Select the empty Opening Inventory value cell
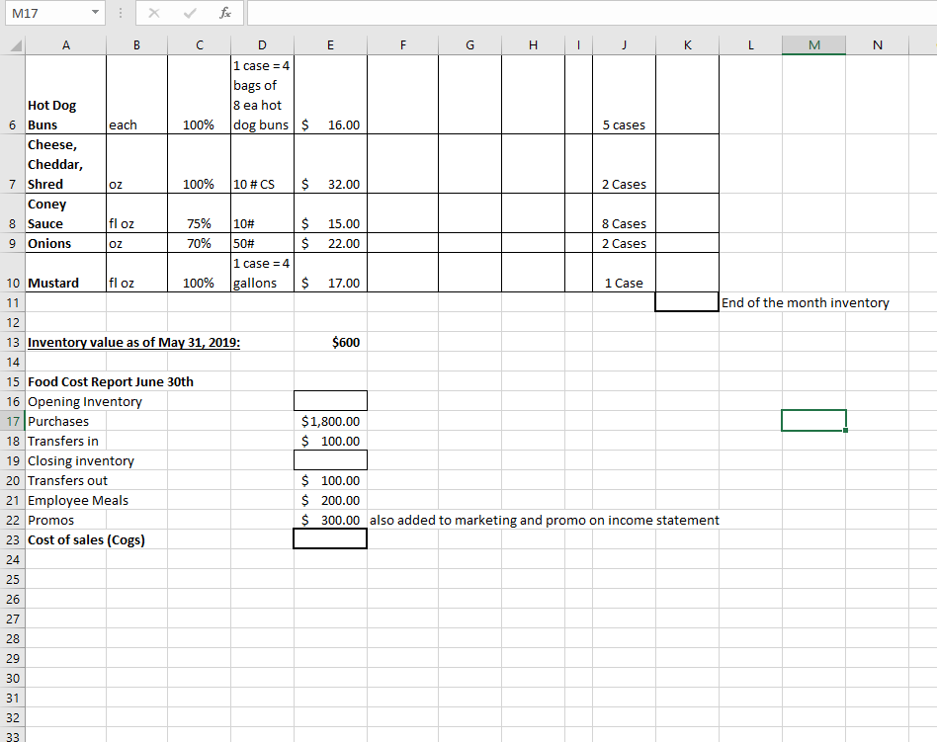Screen dimensions: 937x742 pos(330,400)
